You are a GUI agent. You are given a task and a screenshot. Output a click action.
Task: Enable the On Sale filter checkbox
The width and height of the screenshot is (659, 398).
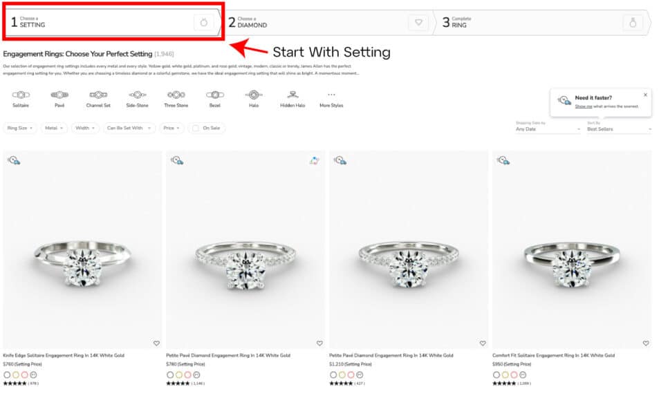[196, 128]
